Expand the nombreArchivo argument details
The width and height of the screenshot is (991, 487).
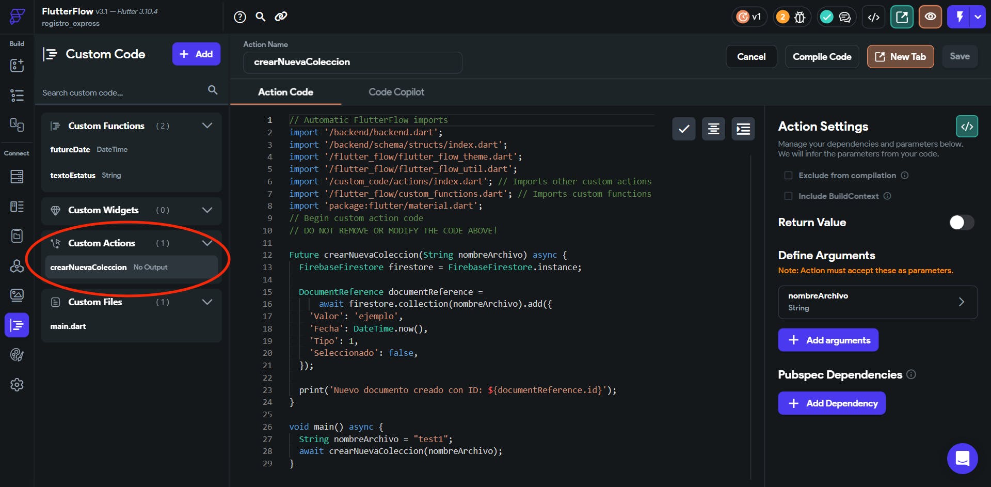point(961,302)
